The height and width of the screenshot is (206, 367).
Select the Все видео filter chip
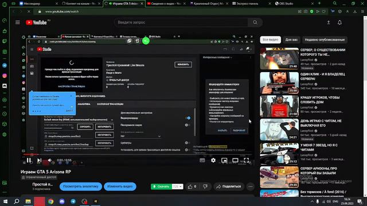(x=270, y=39)
